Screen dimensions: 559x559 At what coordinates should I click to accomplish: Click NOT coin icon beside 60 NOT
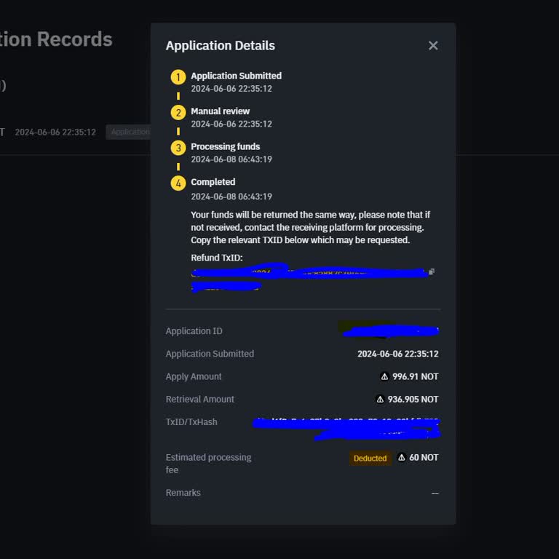pos(402,457)
